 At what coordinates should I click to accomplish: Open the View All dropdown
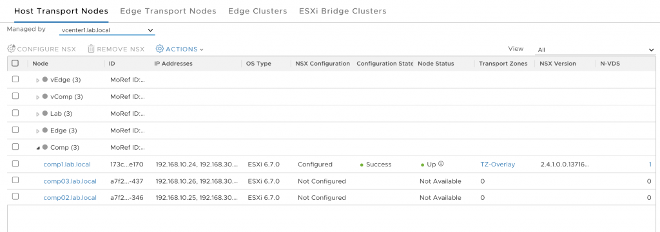(595, 50)
